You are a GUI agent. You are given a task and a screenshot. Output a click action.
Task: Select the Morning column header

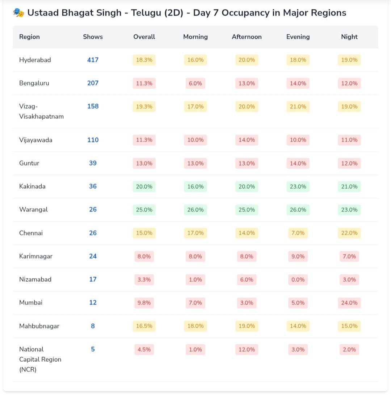pyautogui.click(x=195, y=37)
